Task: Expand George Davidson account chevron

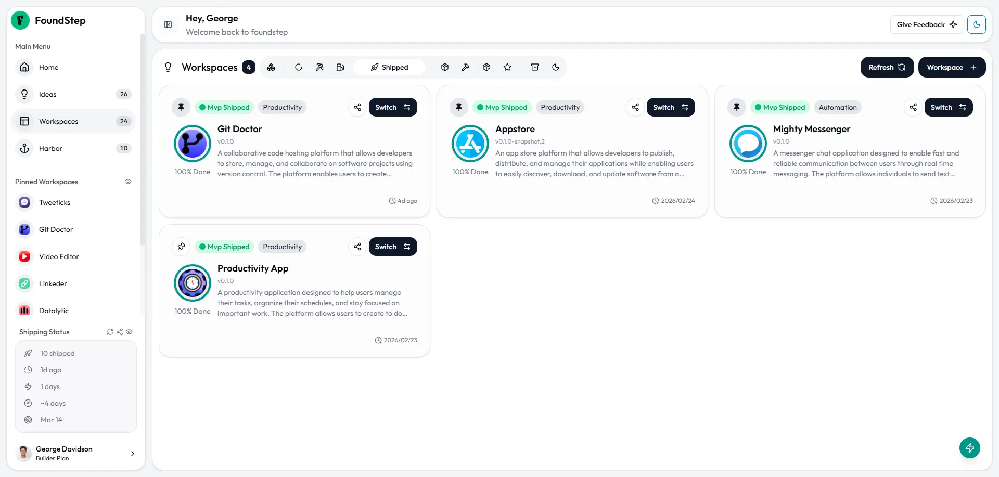Action: coord(133,454)
